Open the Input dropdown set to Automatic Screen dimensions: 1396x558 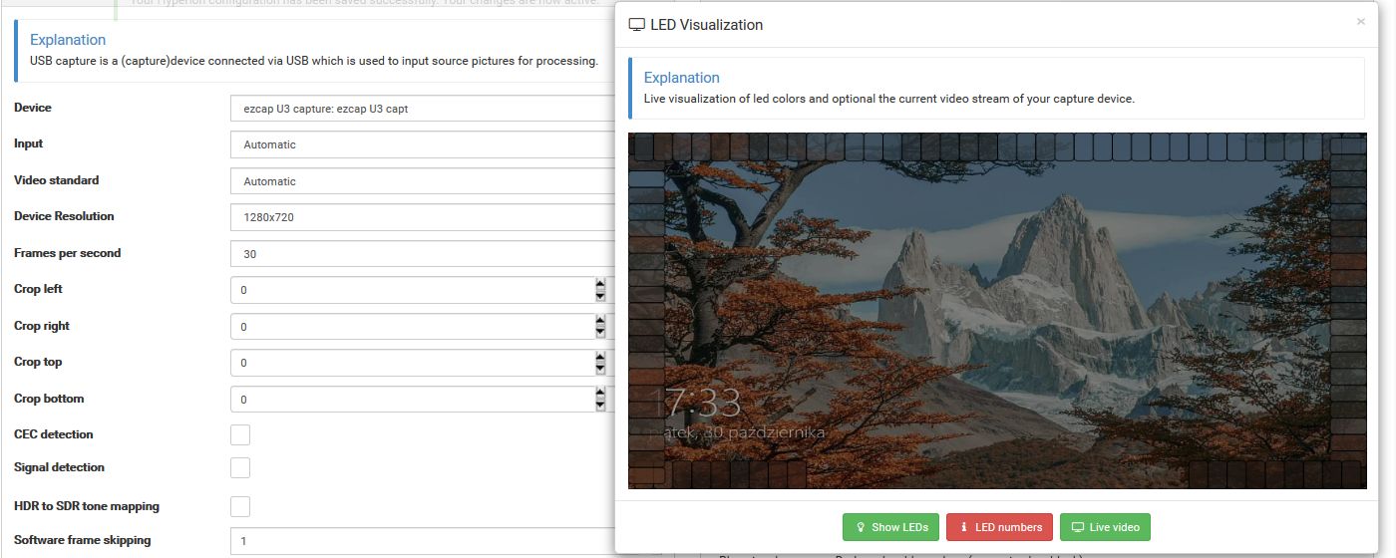[423, 144]
